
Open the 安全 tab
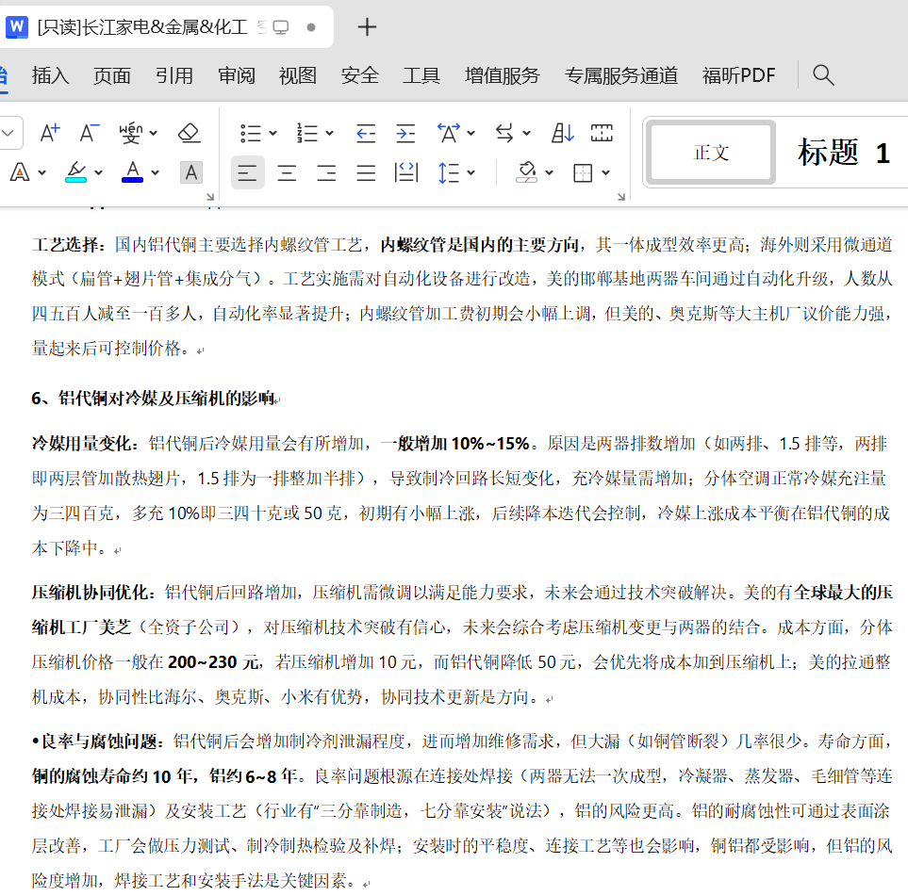pyautogui.click(x=359, y=75)
